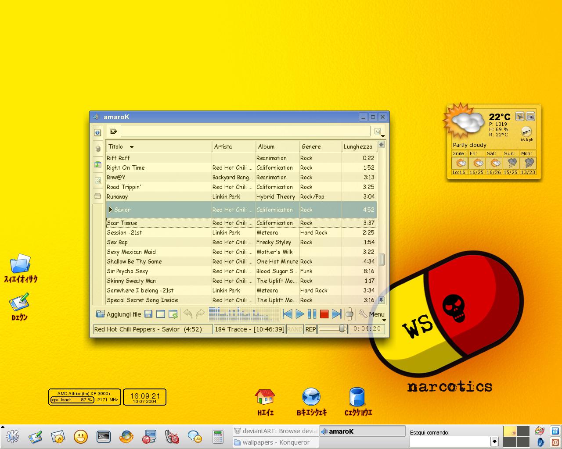The width and height of the screenshot is (562, 449).
Task: Click the volume slider in status bar
Action: 332,329
